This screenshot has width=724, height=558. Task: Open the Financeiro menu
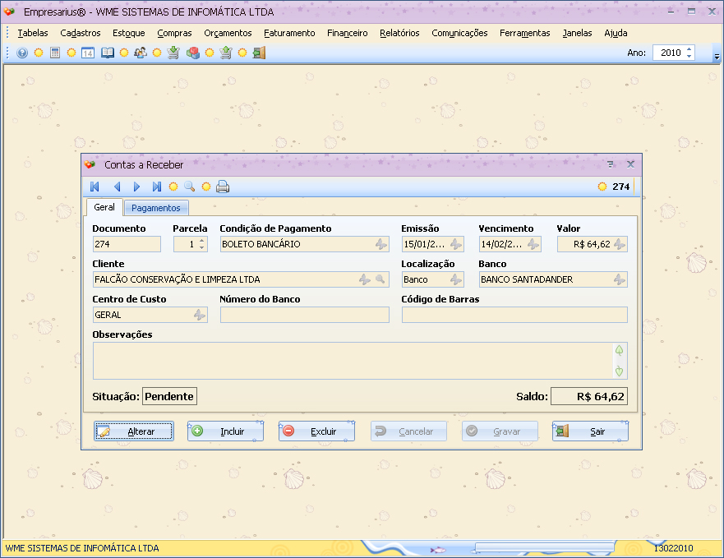347,33
